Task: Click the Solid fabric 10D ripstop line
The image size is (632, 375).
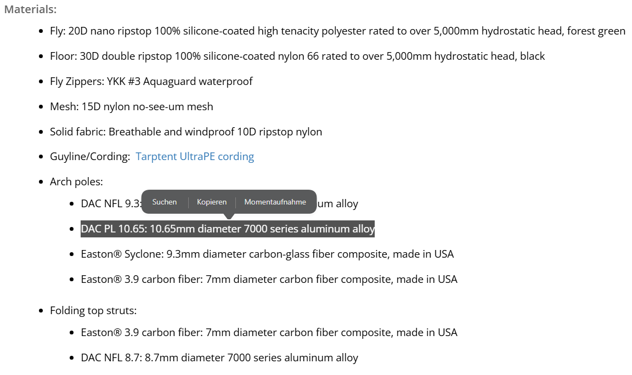Action: pyautogui.click(x=186, y=132)
